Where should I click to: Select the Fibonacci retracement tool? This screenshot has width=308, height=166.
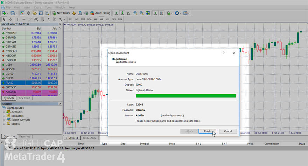[x=42, y=19]
